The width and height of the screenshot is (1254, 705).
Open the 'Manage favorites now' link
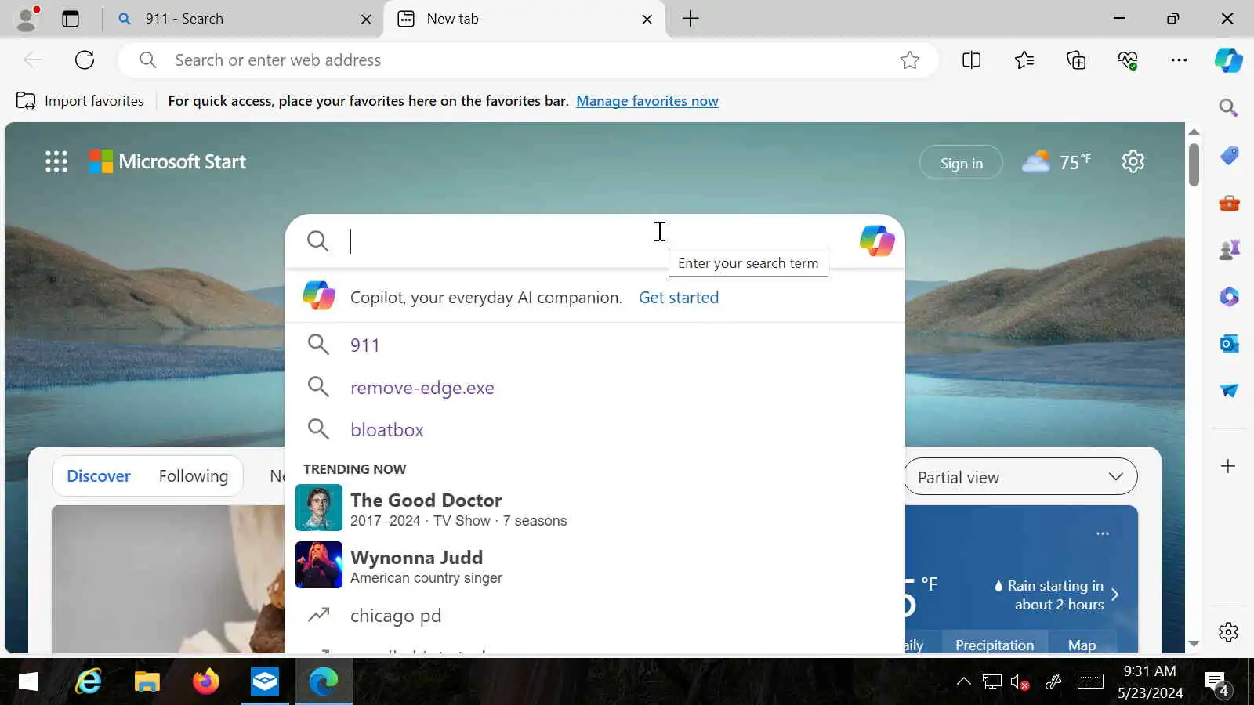[x=647, y=101]
